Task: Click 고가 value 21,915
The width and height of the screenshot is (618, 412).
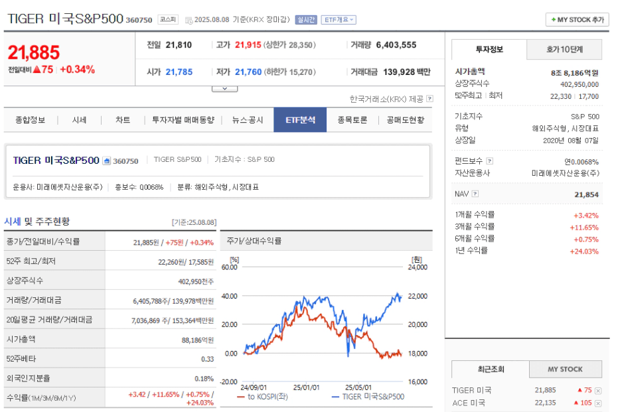Action: pyautogui.click(x=248, y=45)
